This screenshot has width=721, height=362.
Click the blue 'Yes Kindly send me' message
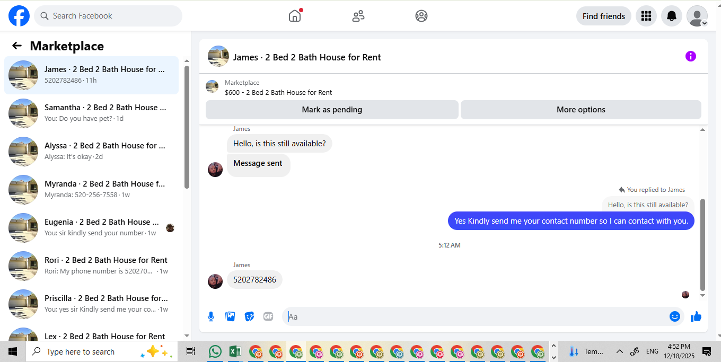click(571, 221)
